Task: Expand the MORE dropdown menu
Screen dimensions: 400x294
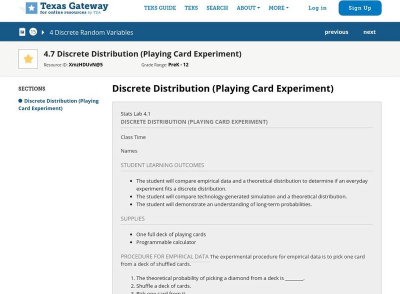Action: (x=276, y=8)
